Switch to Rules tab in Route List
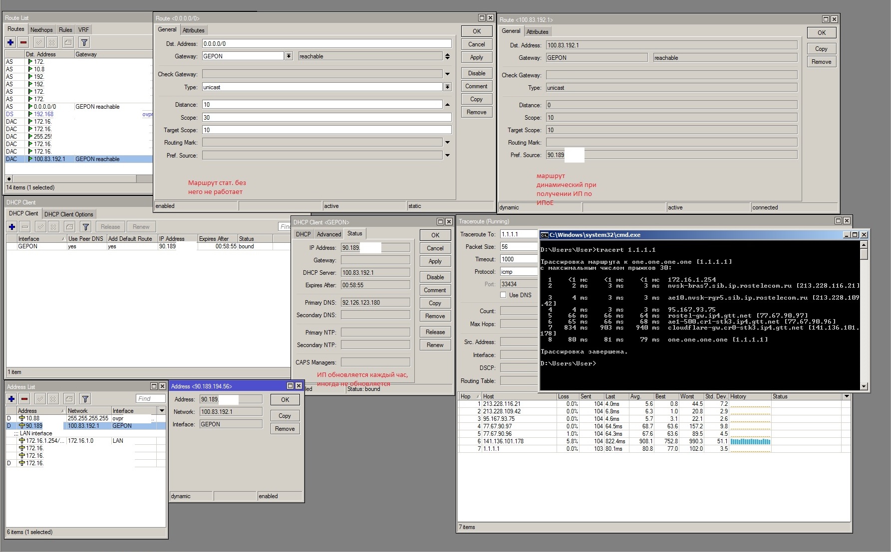 (x=65, y=30)
